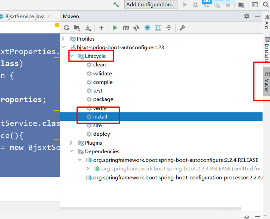Toggle Maven offline mode

(x=147, y=28)
